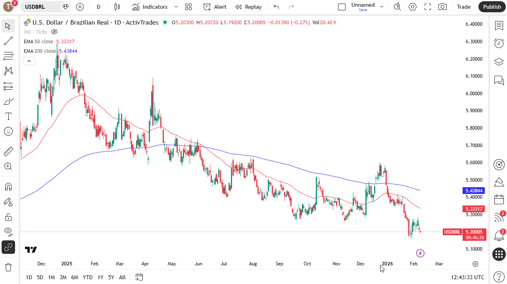Undo the last chart action
Viewport: 507px width, 284px height.
point(277,7)
